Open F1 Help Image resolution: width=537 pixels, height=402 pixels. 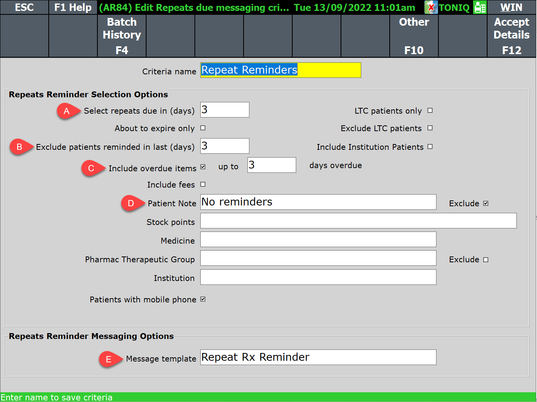pyautogui.click(x=73, y=7)
